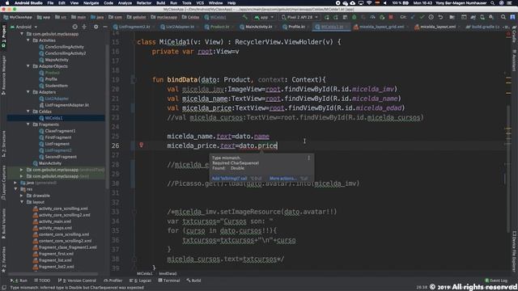Viewport: 518px width, 291px height.
Task: Expand the drawable folder
Action: [22, 196]
